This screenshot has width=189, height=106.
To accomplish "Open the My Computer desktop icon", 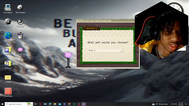I will [8, 9].
